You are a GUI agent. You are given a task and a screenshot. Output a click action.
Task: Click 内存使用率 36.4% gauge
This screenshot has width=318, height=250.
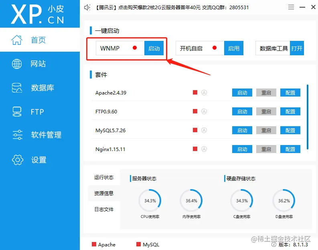[191, 201]
